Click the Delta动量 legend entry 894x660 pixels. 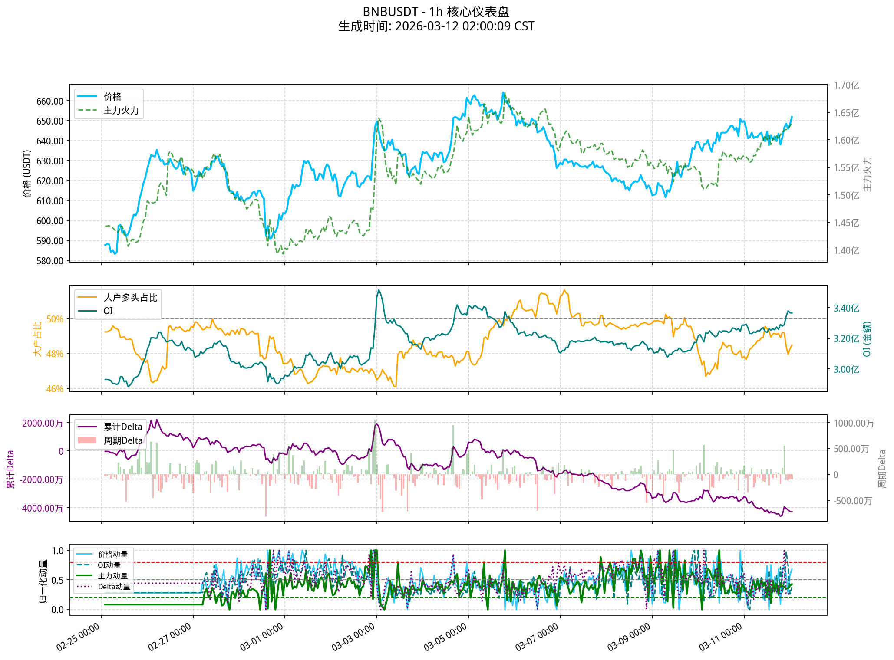point(114,587)
